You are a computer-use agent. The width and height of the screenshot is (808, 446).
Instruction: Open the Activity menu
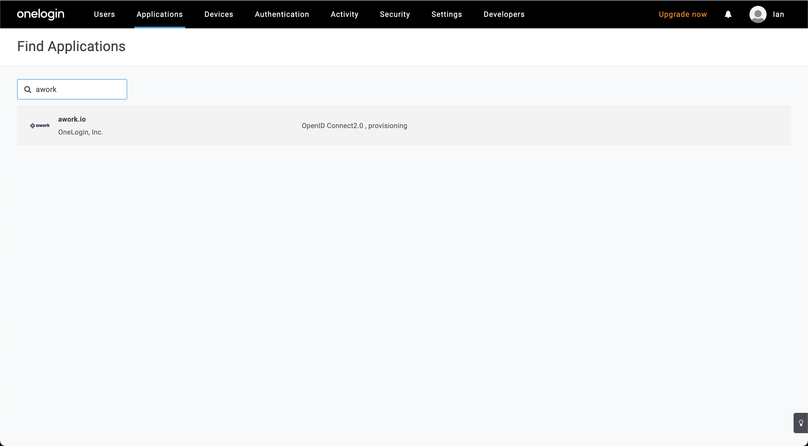coord(345,14)
